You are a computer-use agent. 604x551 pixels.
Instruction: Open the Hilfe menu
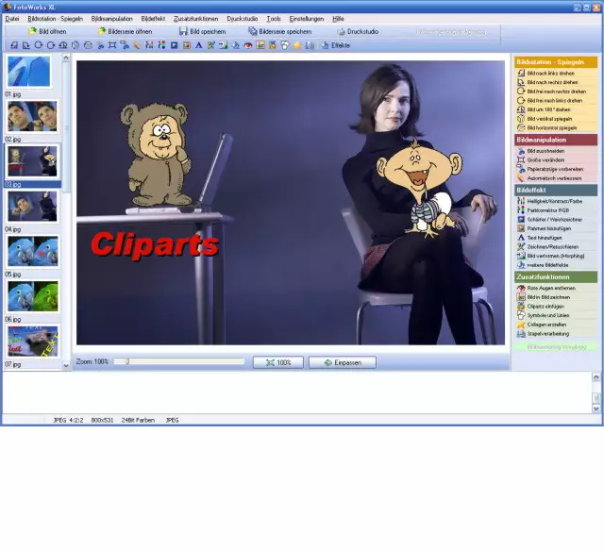[x=338, y=19]
